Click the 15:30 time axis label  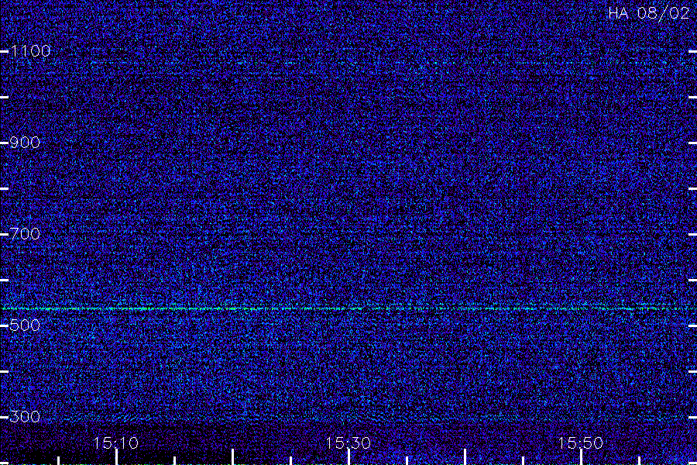pos(348,443)
